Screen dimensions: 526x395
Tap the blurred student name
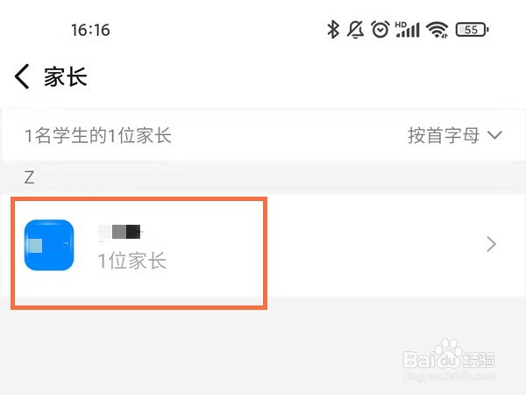pyautogui.click(x=120, y=232)
